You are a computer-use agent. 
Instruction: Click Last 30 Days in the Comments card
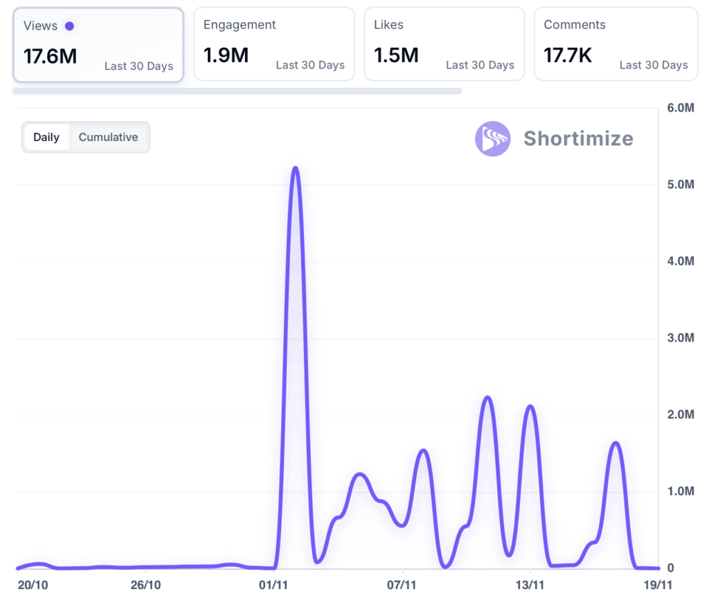(x=654, y=65)
